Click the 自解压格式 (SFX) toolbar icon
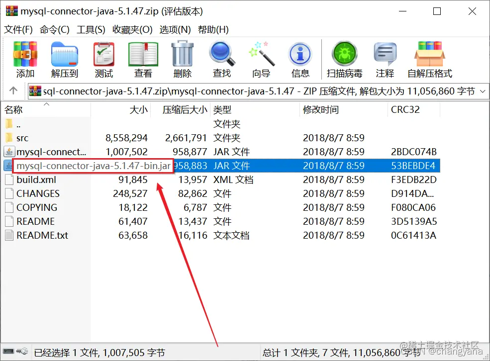Image resolution: width=490 pixels, height=361 pixels. (x=430, y=53)
